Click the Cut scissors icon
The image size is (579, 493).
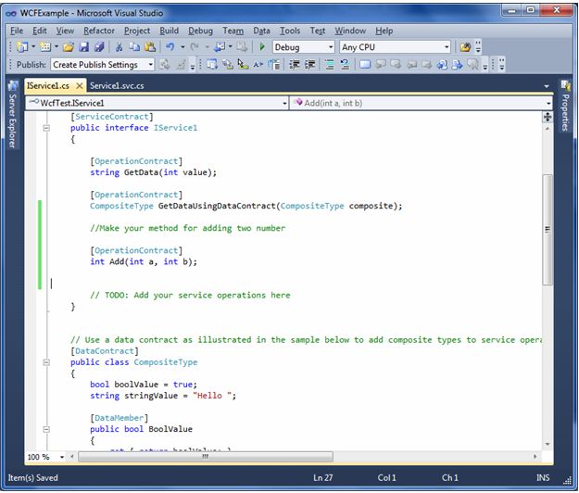tap(120, 47)
